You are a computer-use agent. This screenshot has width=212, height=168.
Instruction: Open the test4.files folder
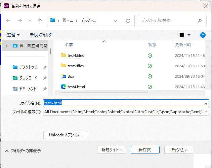75,55
